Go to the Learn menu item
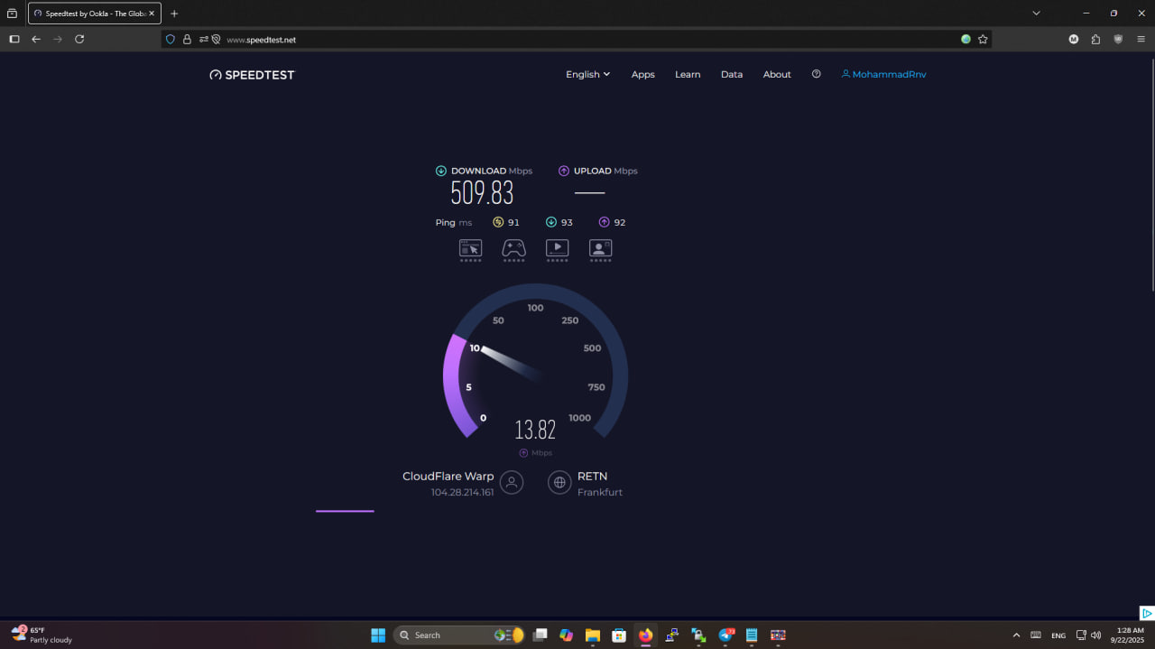Image resolution: width=1155 pixels, height=649 pixels. coord(688,74)
